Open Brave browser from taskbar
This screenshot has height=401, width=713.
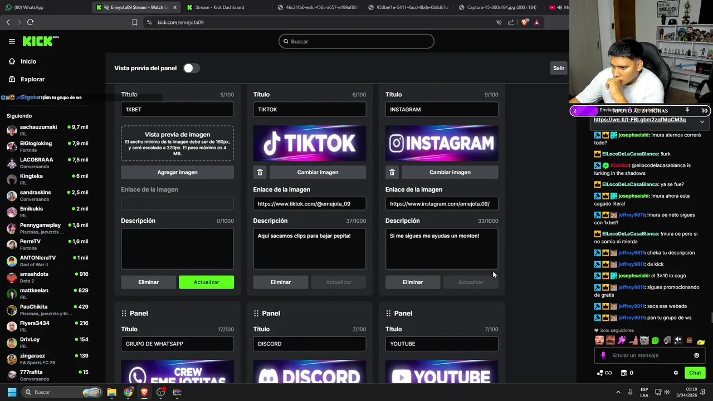144,392
